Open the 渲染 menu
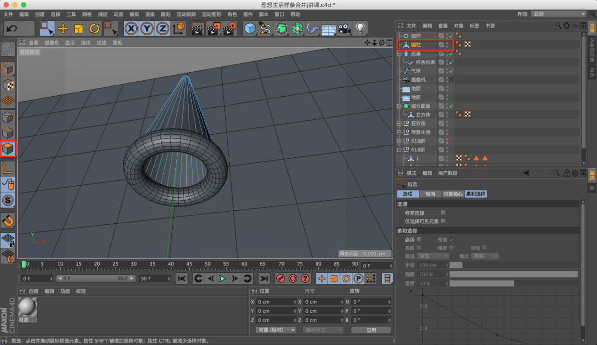This screenshot has height=345, width=597. coord(150,14)
